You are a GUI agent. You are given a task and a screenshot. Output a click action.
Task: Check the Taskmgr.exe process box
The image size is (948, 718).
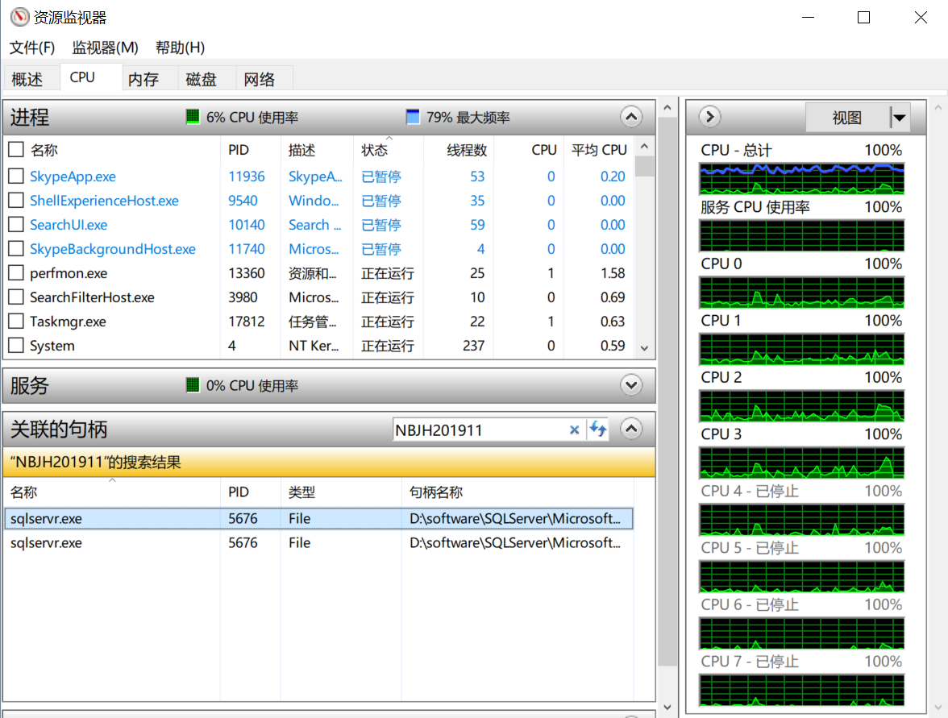16,321
